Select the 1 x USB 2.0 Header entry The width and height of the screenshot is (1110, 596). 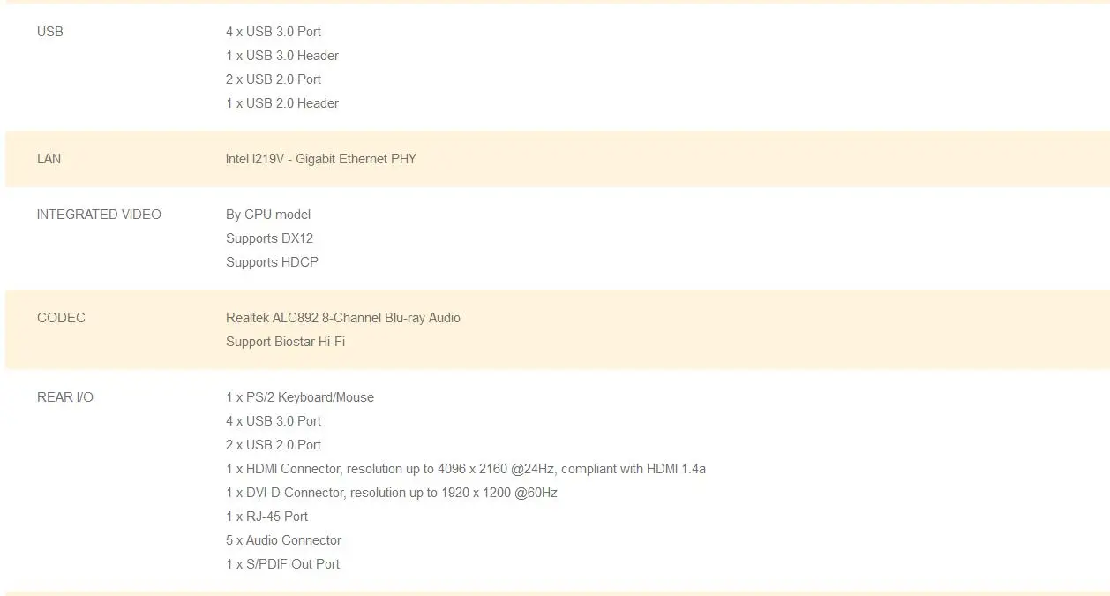[x=282, y=103]
